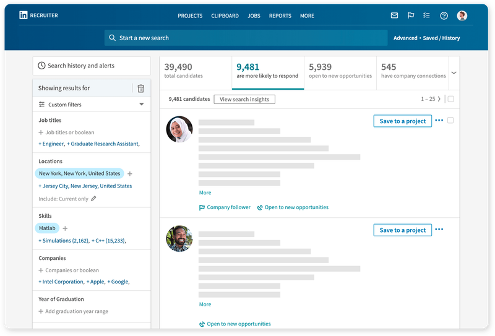Image resolution: width=495 pixels, height=336 pixels.
Task: Go to next page of results
Action: coord(439,99)
